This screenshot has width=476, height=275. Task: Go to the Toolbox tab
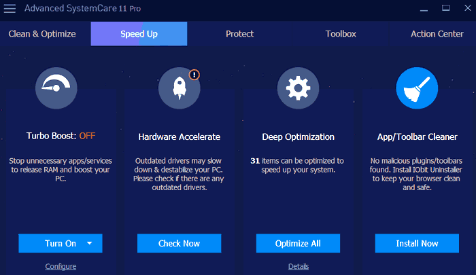click(341, 34)
